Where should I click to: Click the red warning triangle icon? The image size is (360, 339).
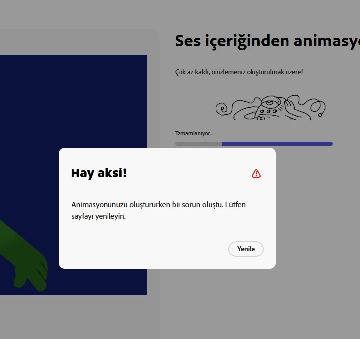pos(256,174)
